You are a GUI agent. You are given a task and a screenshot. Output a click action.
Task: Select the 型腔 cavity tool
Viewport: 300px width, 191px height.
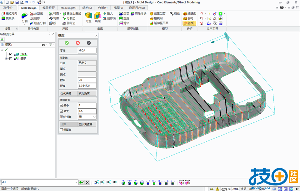(124, 18)
